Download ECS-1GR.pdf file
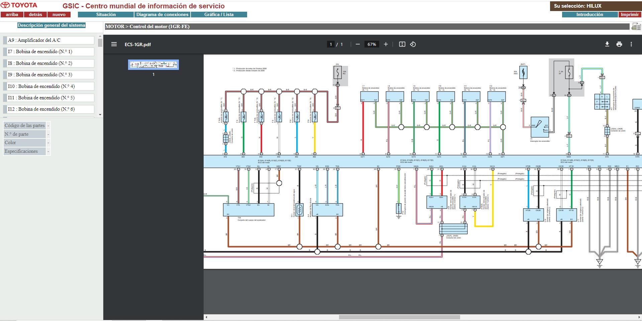The height and width of the screenshot is (321, 642). coord(607,44)
